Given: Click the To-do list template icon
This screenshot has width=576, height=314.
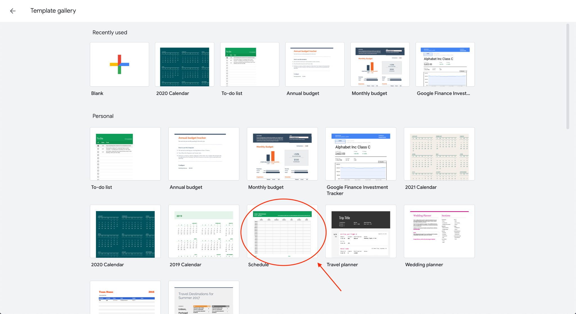Looking at the screenshot, I should coord(250,64).
